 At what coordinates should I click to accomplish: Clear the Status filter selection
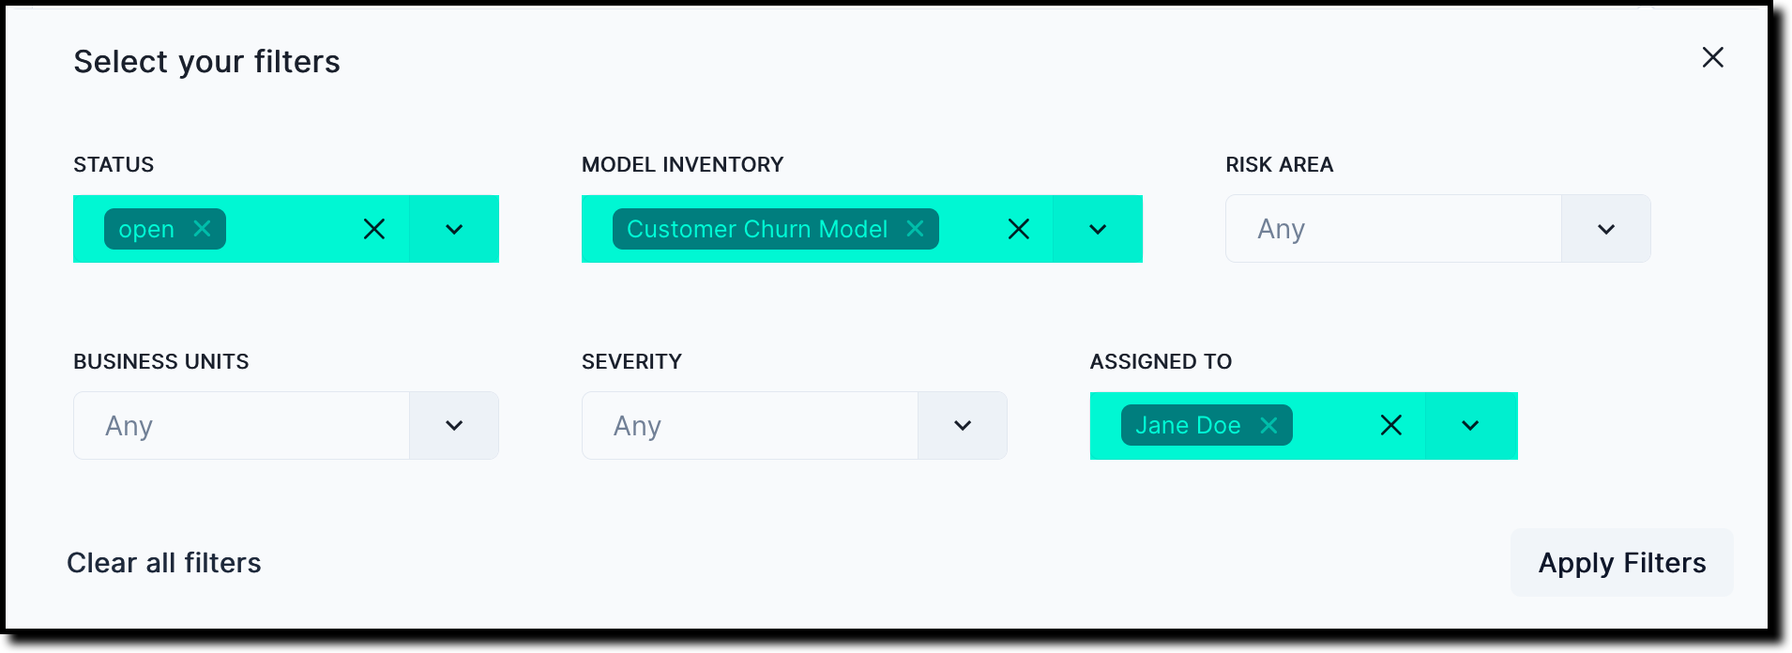(x=373, y=228)
